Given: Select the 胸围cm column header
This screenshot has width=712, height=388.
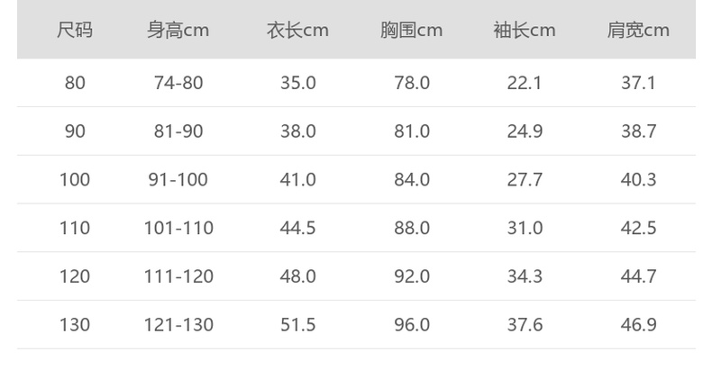Looking at the screenshot, I should tap(411, 31).
